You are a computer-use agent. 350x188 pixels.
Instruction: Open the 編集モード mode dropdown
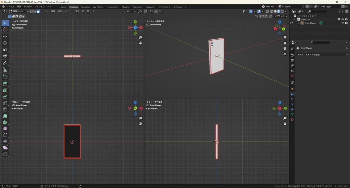(19, 11)
